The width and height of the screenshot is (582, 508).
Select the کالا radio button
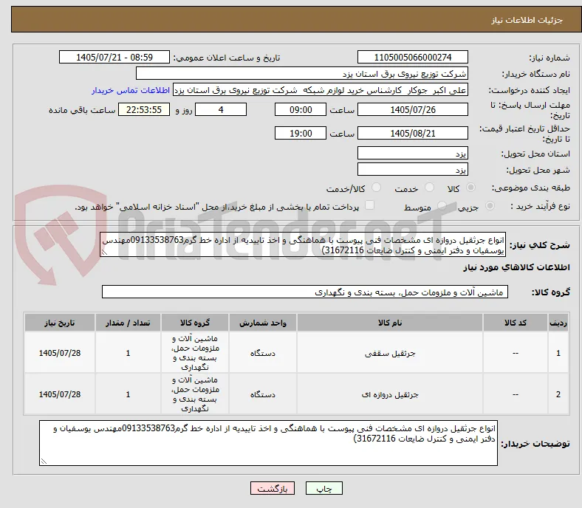[470, 188]
